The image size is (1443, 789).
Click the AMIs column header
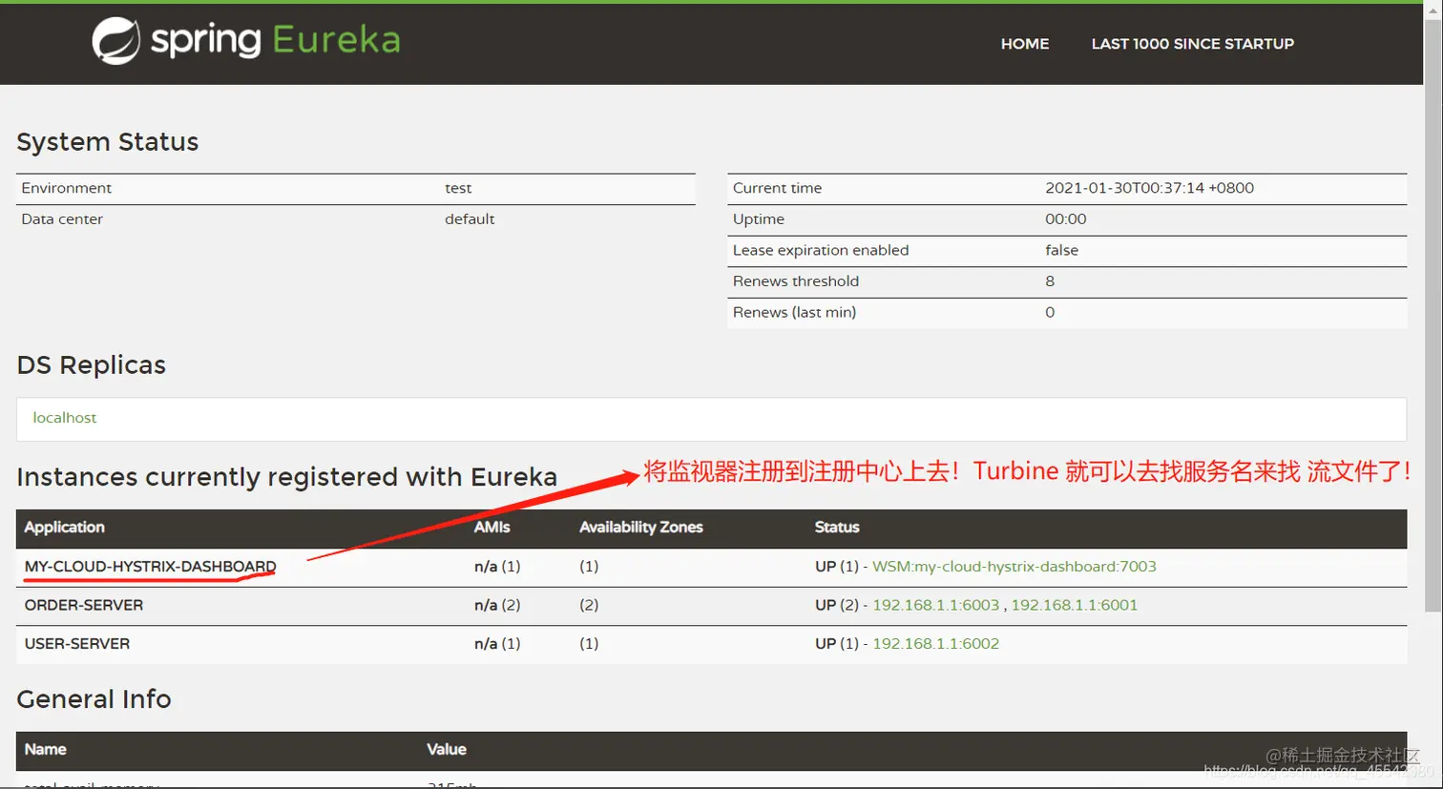pos(491,528)
